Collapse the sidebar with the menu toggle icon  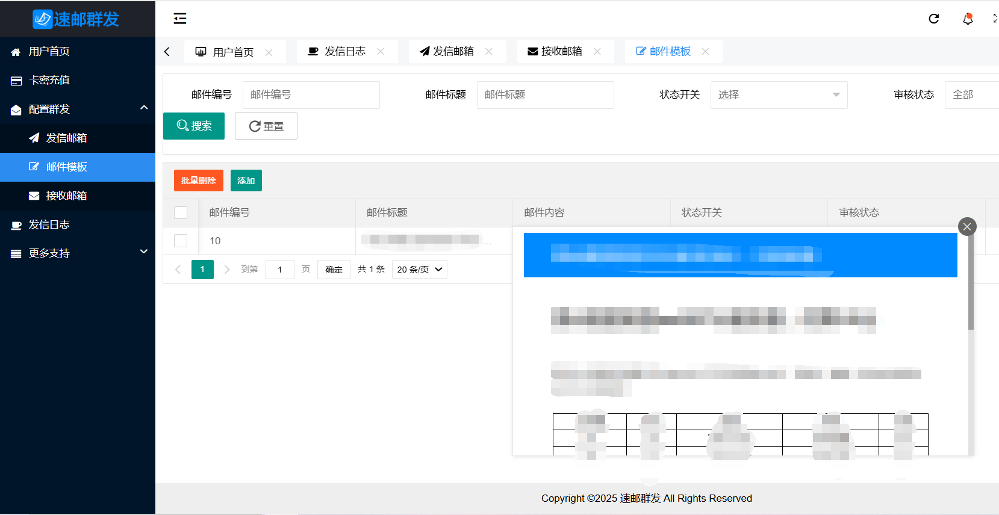pos(180,19)
